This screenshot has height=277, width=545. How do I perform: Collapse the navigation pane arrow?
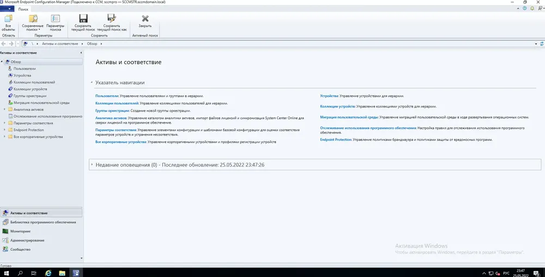click(81, 53)
